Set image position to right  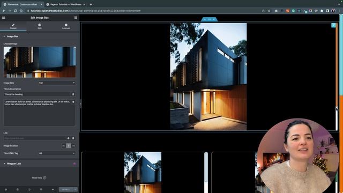[73, 146]
